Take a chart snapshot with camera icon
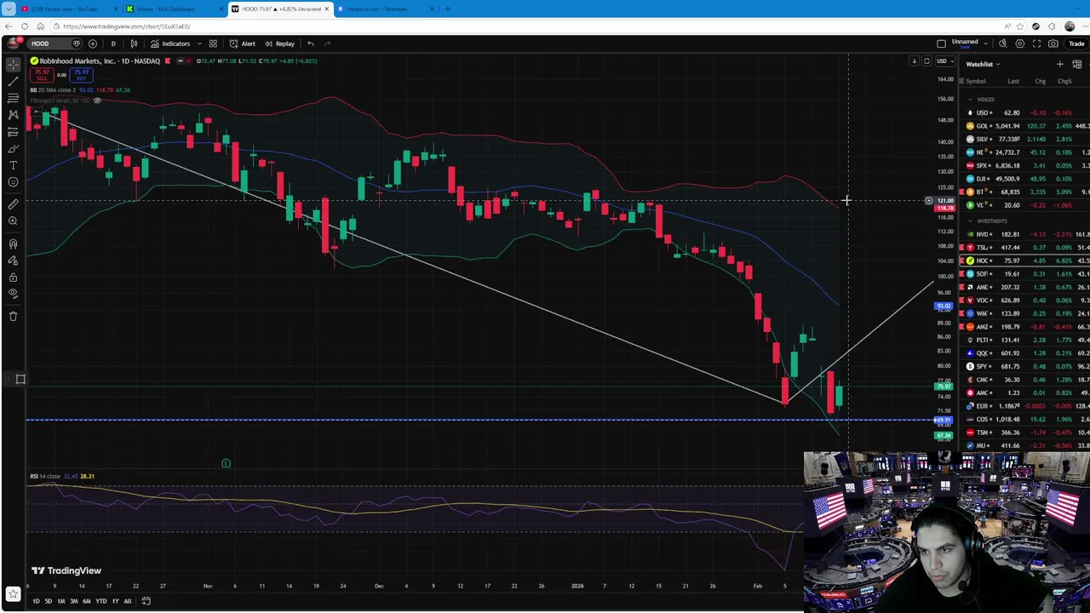1090x613 pixels. click(1053, 43)
